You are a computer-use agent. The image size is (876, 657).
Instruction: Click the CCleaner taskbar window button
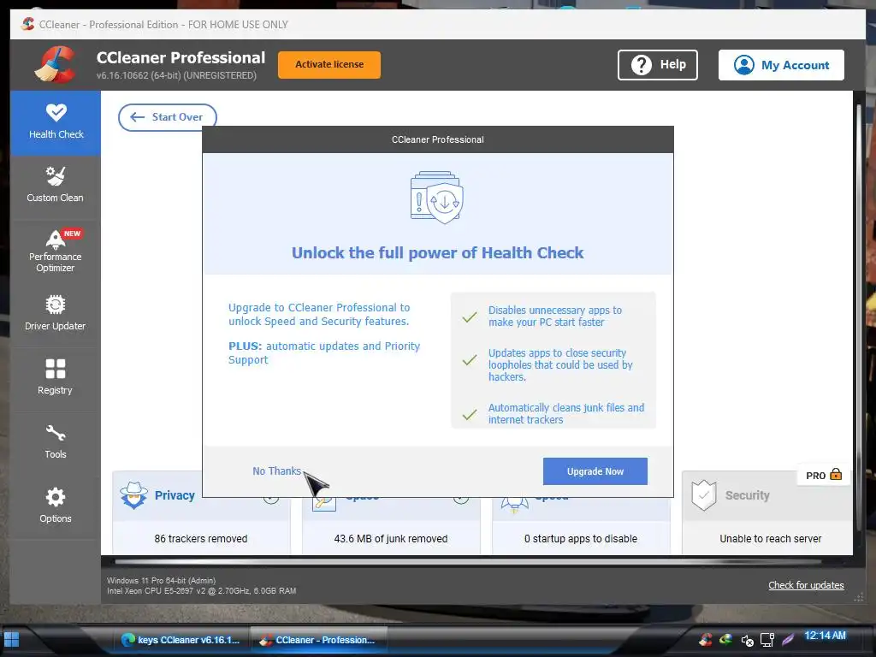click(x=318, y=640)
